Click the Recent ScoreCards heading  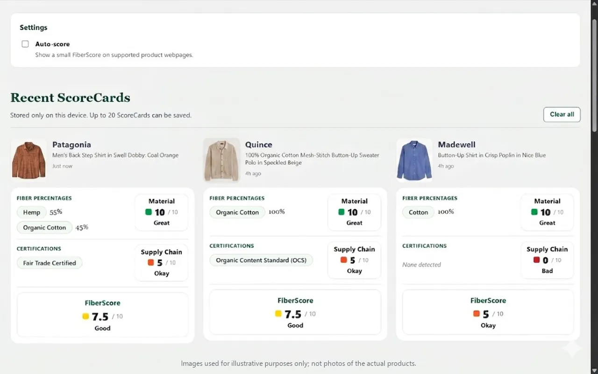[x=70, y=98]
